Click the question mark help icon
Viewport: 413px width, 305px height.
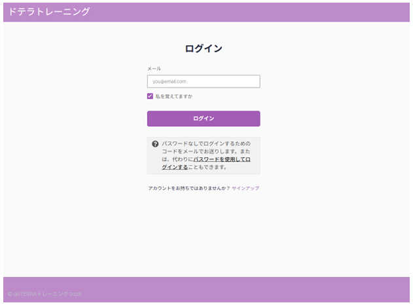155,143
